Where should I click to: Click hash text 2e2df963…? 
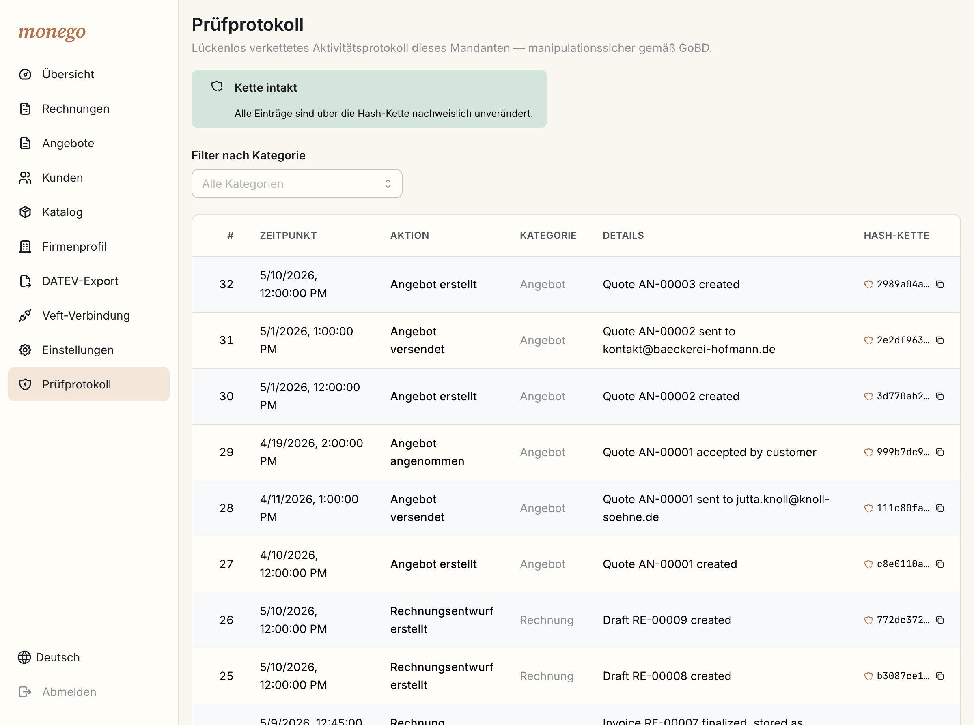(903, 340)
